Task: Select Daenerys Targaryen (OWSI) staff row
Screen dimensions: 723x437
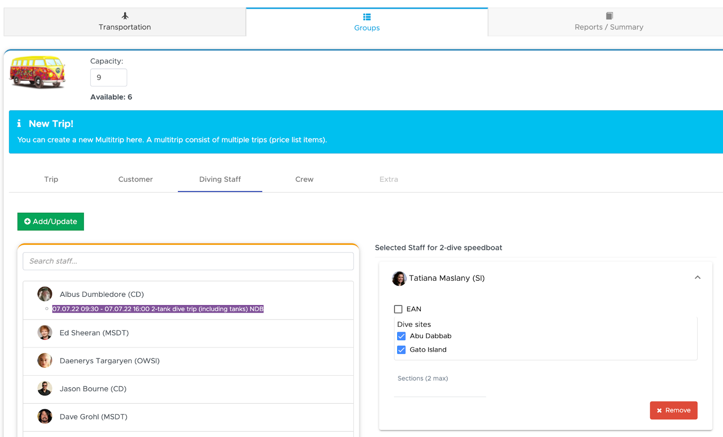Action: [x=188, y=362]
